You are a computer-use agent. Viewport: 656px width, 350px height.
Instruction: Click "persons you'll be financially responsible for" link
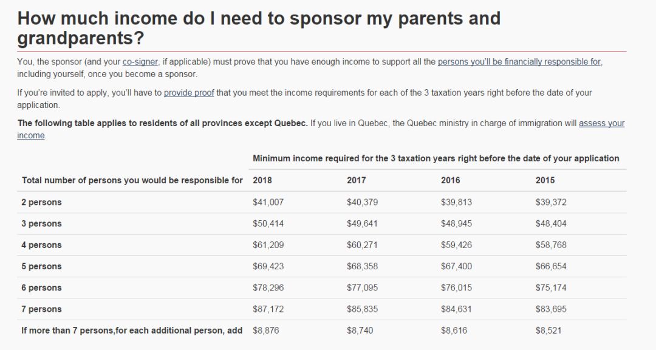tap(519, 62)
